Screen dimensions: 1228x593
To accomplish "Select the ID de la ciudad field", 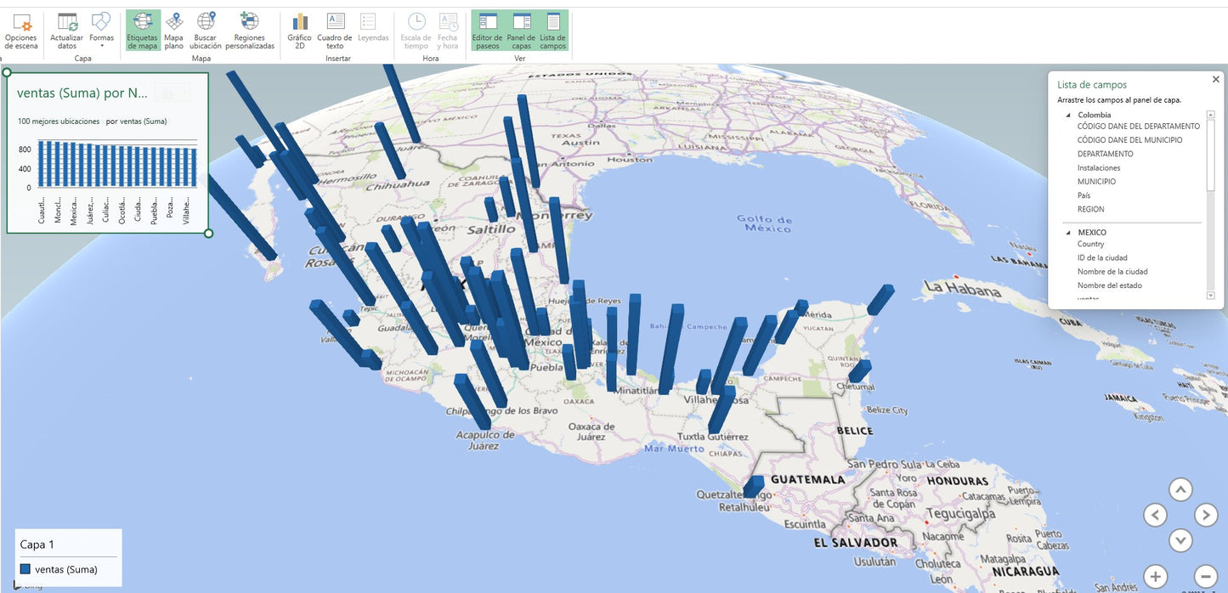I will (1102, 257).
